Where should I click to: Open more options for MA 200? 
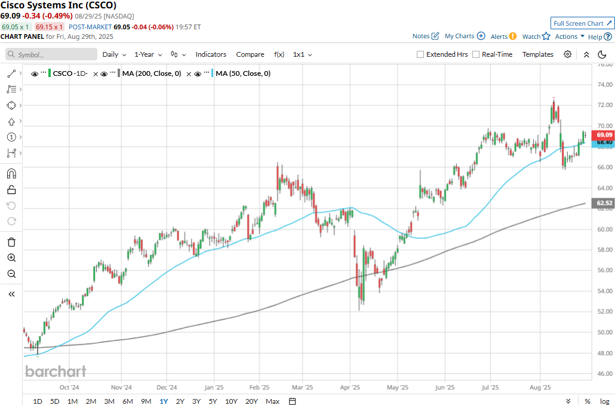pos(113,73)
